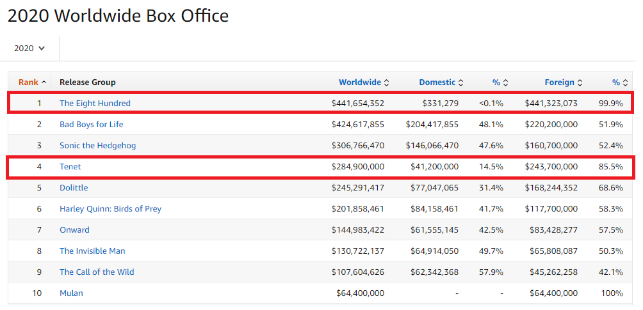Click sort arrows next to Foreign

[x=580, y=82]
